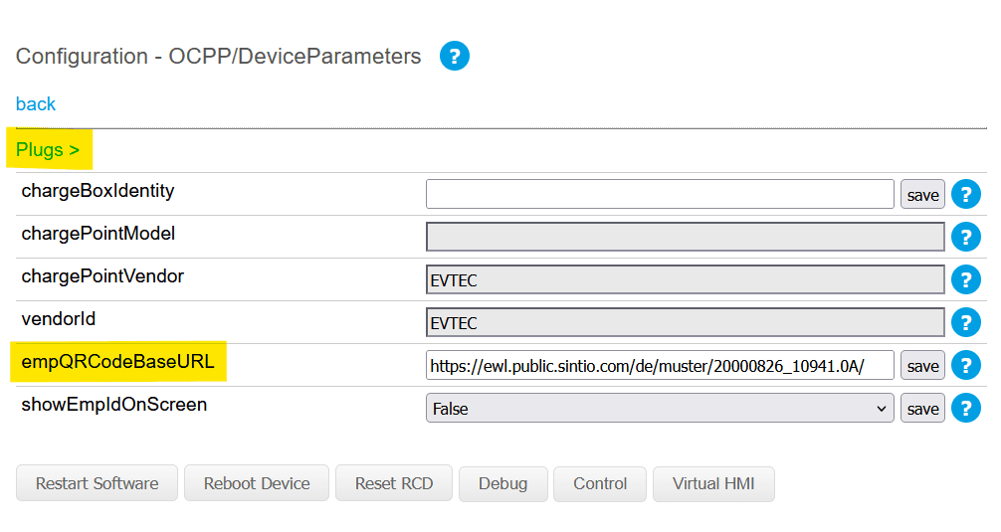This screenshot has width=1001, height=532.
Task: Open the Virtual HMI button
Action: (713, 483)
